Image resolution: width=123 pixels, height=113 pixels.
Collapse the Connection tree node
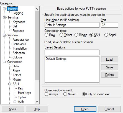click(x=4, y=62)
